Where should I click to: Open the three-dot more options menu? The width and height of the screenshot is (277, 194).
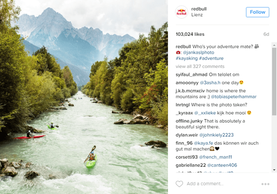pos(265,184)
